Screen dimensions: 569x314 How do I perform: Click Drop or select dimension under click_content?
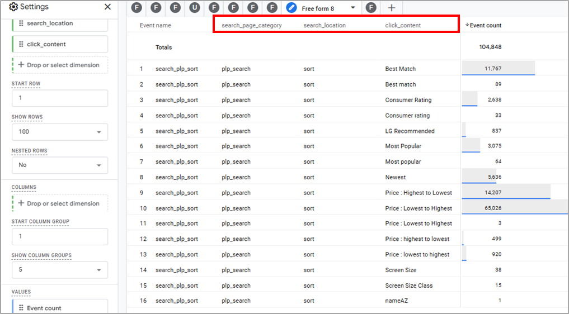(59, 65)
